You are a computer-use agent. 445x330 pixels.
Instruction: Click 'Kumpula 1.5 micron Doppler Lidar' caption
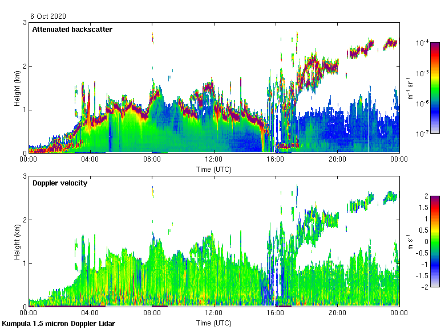[x=59, y=323]
